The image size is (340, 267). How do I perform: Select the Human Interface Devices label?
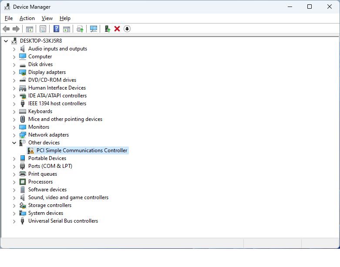click(57, 88)
